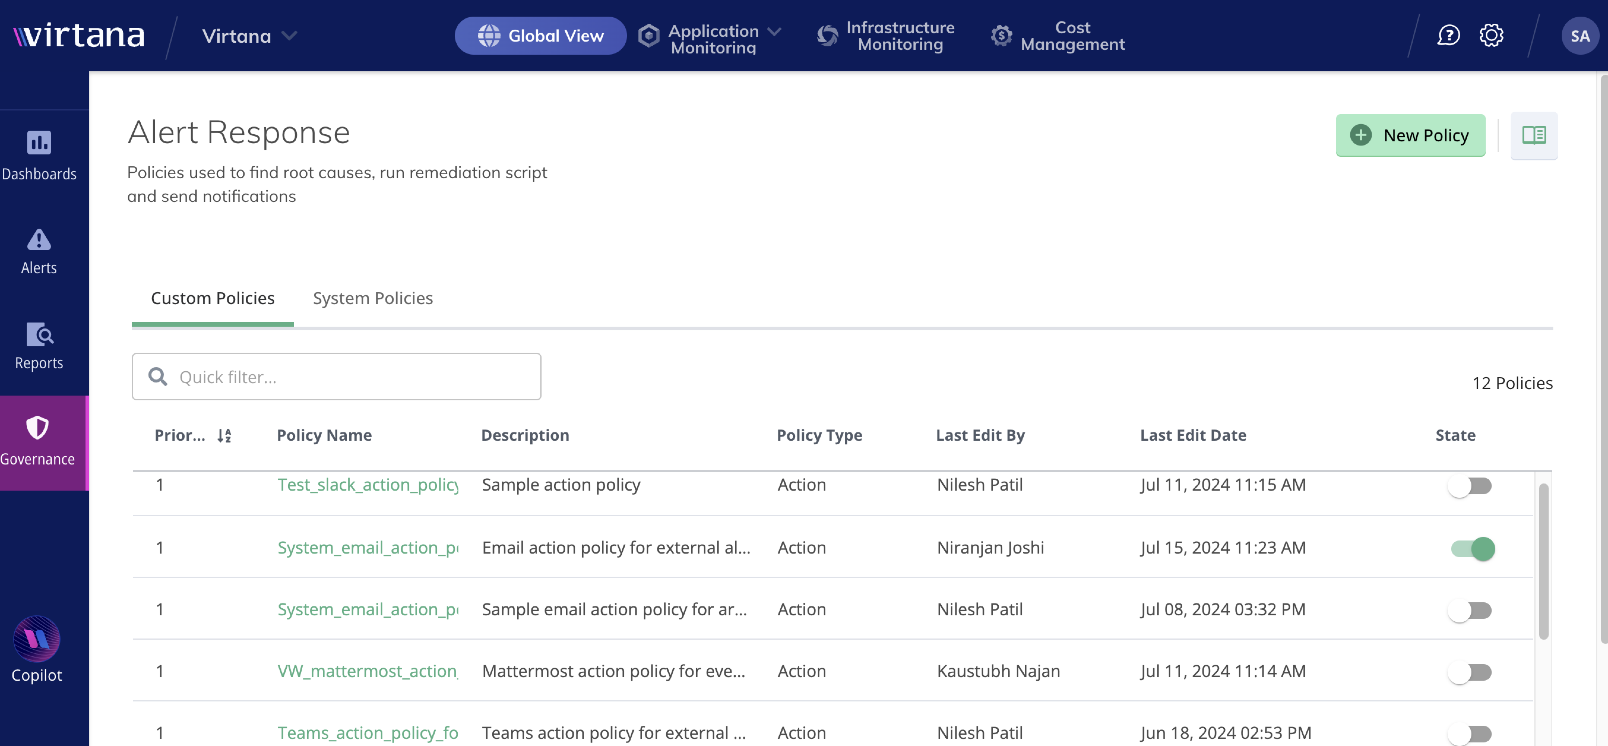Click the Virtana logo
This screenshot has height=746, width=1608.
point(79,36)
